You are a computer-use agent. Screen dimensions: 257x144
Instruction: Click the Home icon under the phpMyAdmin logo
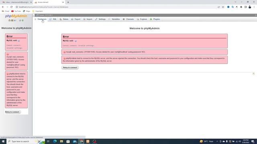coord(10,20)
